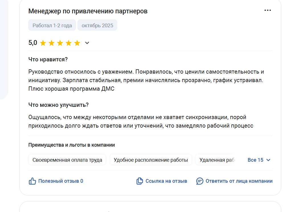
Task: Click the third rating star
Action: [x=60, y=43]
